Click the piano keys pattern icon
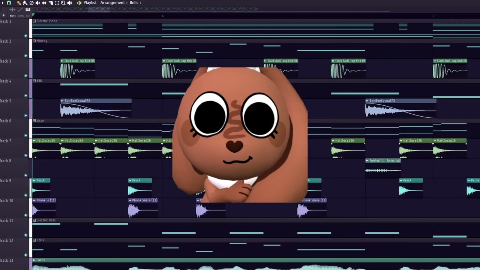 28,9
